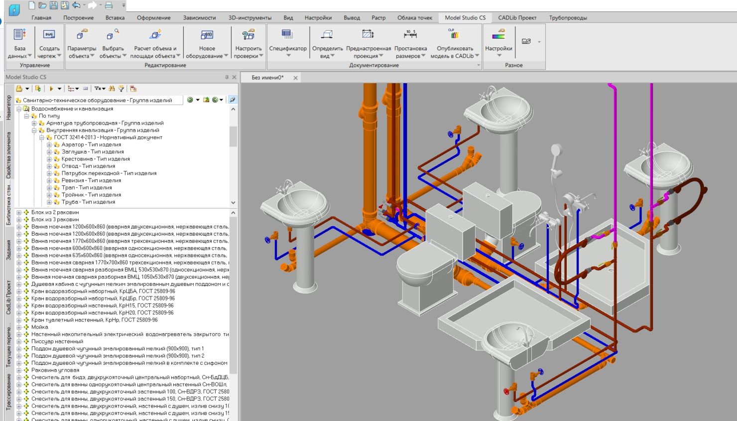Screen dimensions: 737x421
Task: Open the Новое оборудование dropdown arrow
Action: 227,56
